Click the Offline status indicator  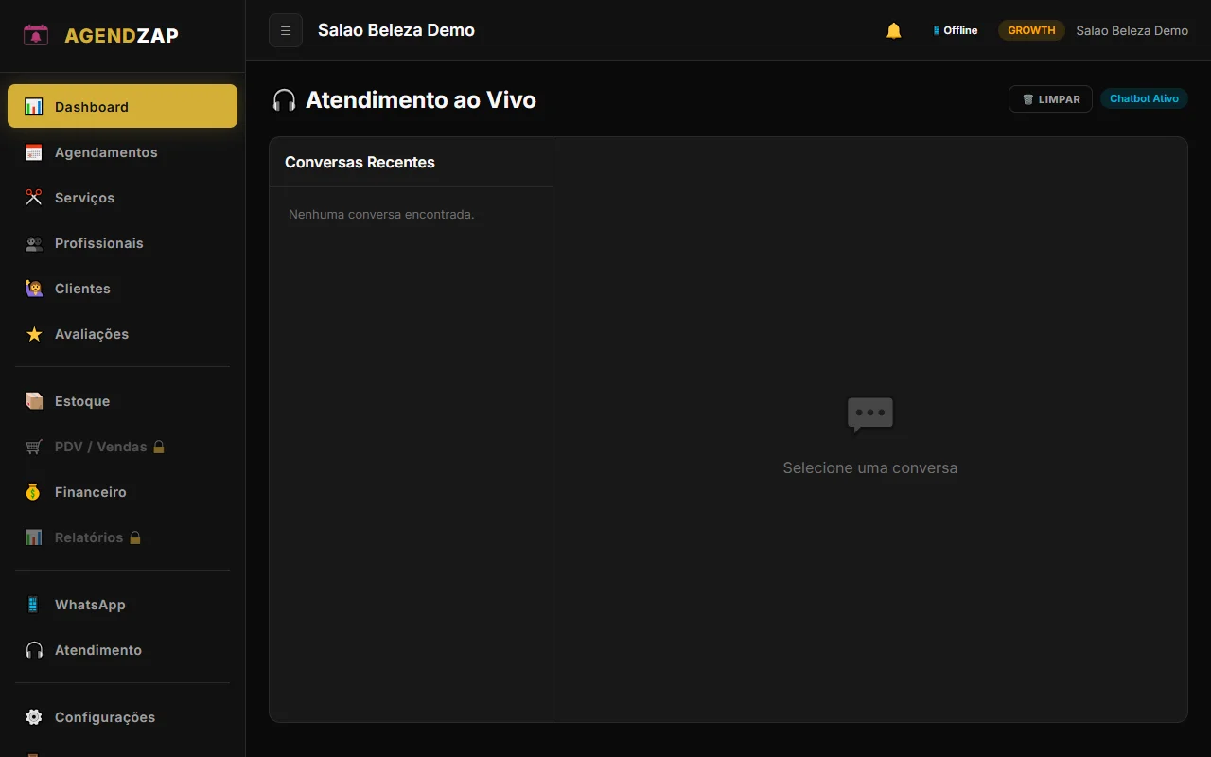tap(956, 30)
